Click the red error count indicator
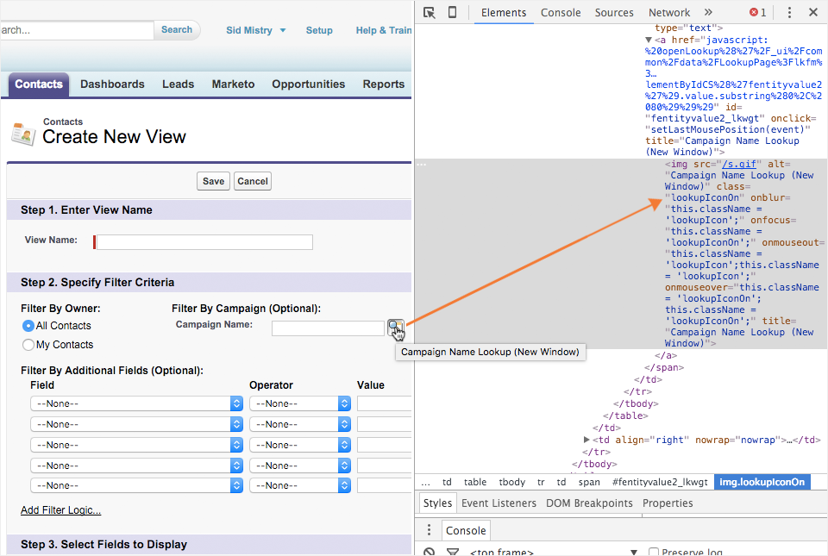The image size is (828, 556). pos(757,12)
